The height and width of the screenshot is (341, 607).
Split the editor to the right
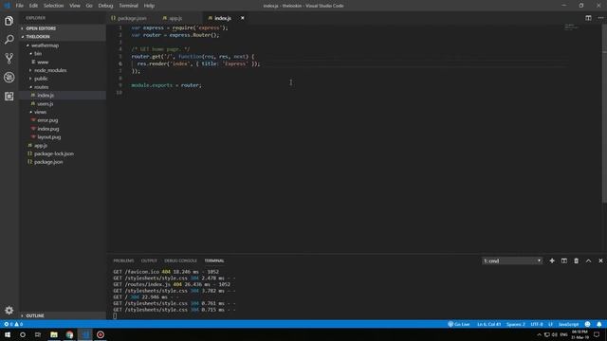click(x=588, y=18)
